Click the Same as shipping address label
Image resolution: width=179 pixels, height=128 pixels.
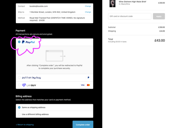coord(33,107)
